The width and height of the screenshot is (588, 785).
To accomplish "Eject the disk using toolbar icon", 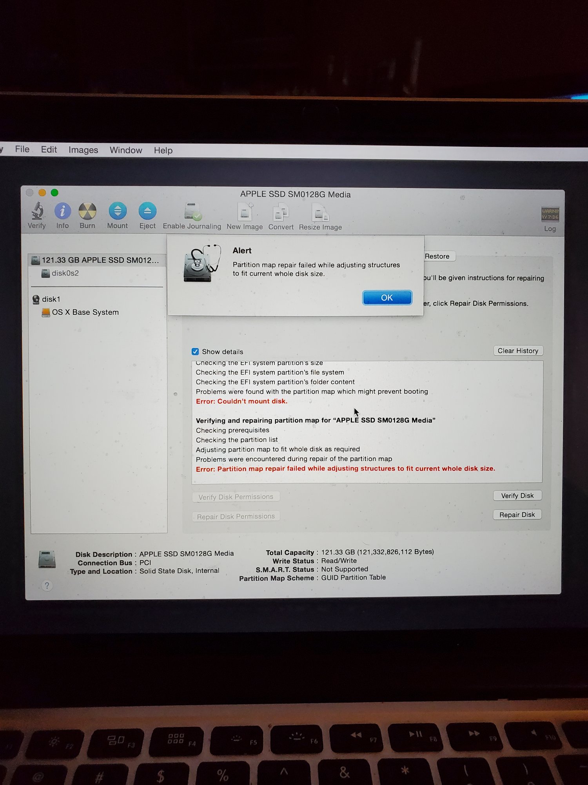I will point(147,211).
